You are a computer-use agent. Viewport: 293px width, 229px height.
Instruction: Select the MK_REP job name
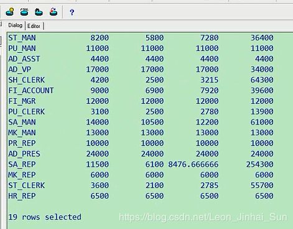(22, 175)
